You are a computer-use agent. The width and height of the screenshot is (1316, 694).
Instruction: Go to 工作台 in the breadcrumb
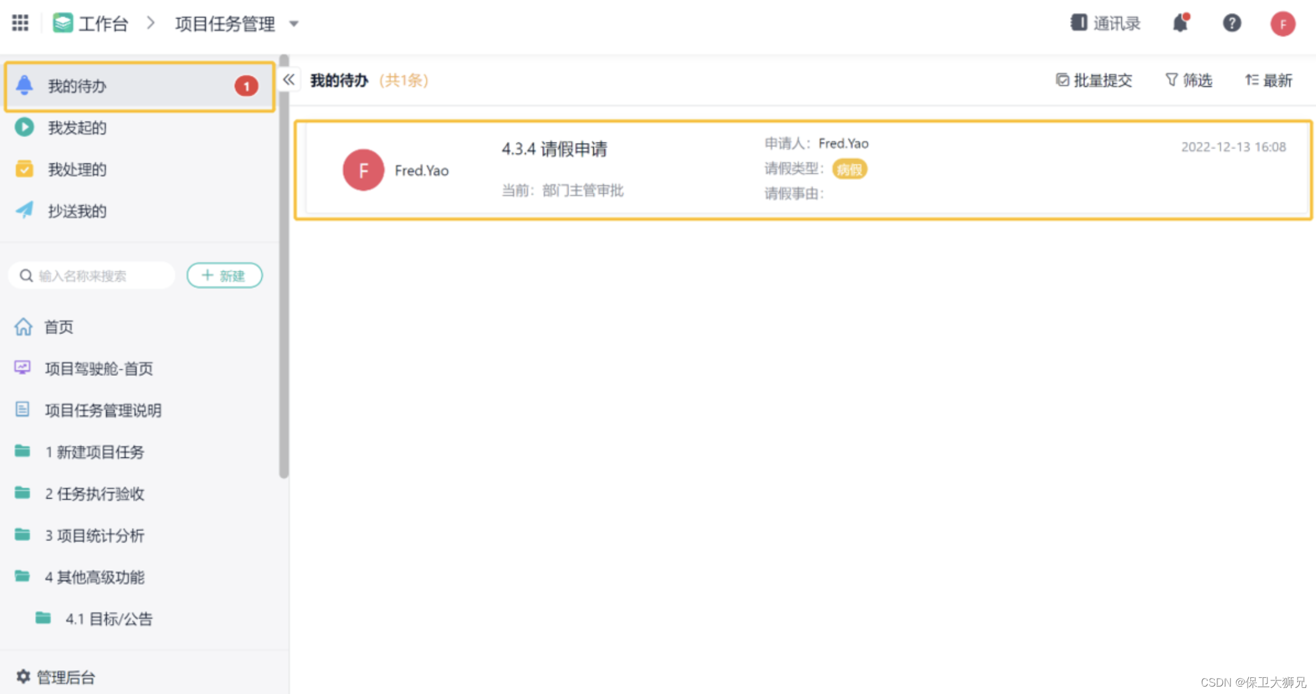pyautogui.click(x=104, y=23)
